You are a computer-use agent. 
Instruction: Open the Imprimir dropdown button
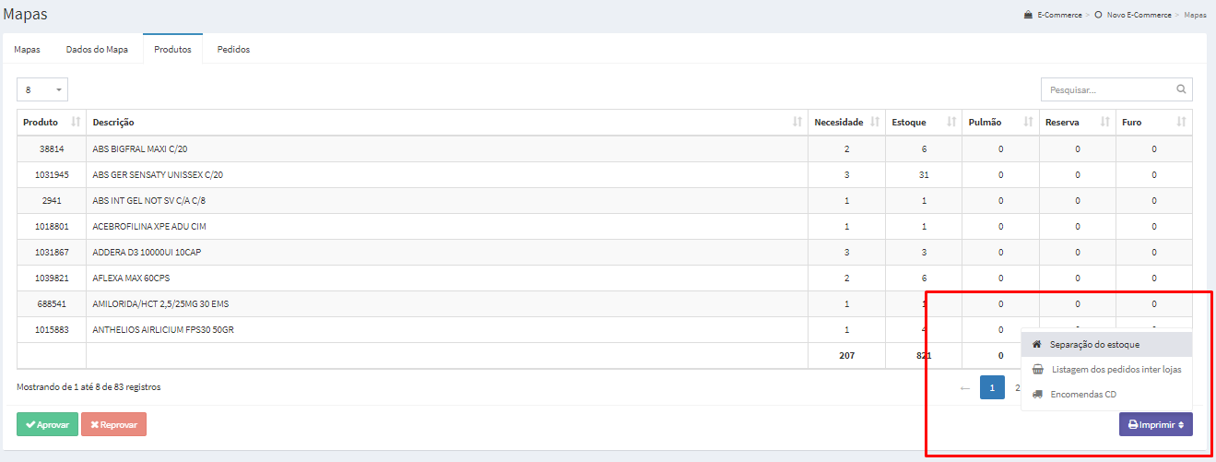click(x=1156, y=424)
